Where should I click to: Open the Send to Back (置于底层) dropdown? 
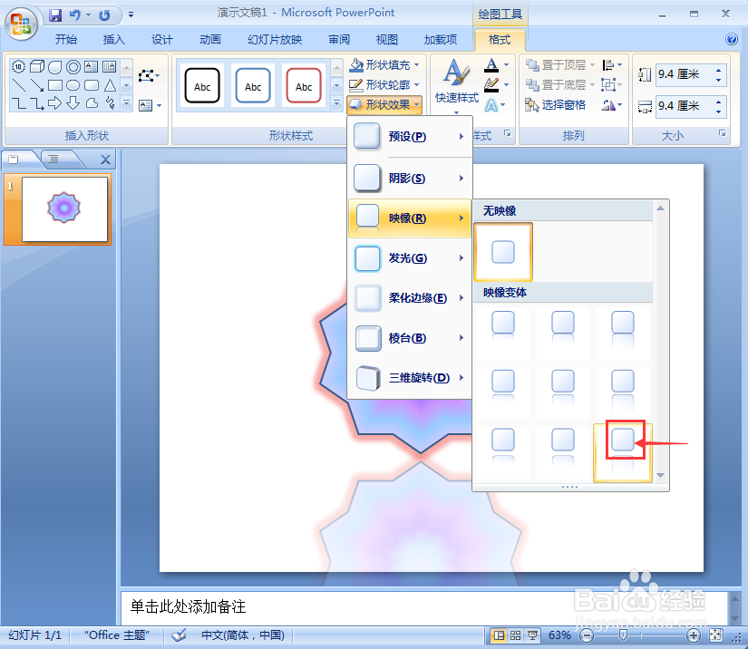[x=593, y=85]
